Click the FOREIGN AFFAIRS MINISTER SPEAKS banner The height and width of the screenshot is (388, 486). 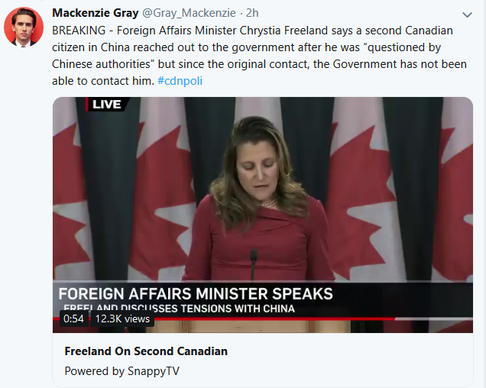(196, 293)
